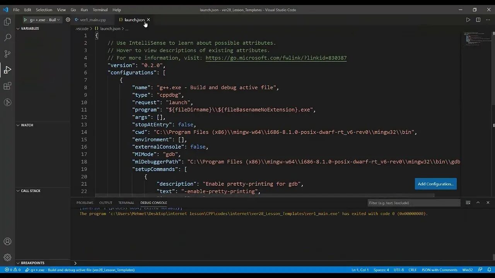This screenshot has width=495, height=278.
Task: Click line number 12 in the gutter
Action: [x=84, y=117]
